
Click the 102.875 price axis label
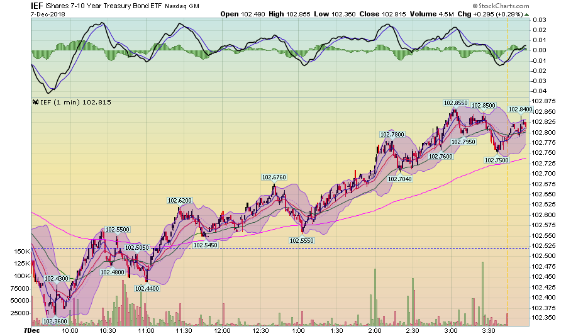543,101
